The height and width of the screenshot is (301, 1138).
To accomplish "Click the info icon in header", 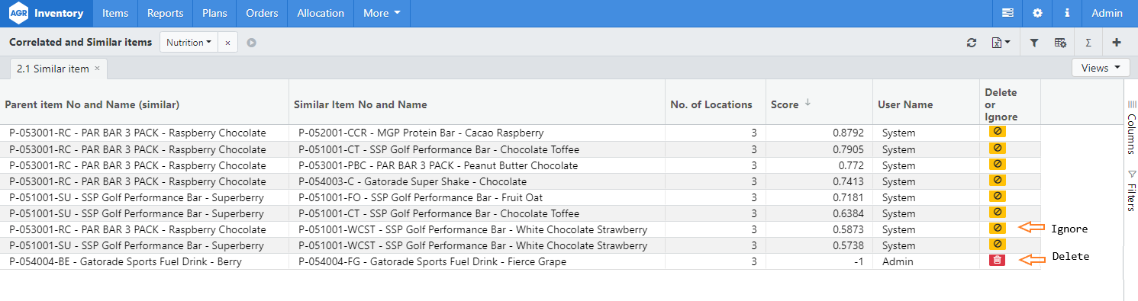I will click(1067, 13).
